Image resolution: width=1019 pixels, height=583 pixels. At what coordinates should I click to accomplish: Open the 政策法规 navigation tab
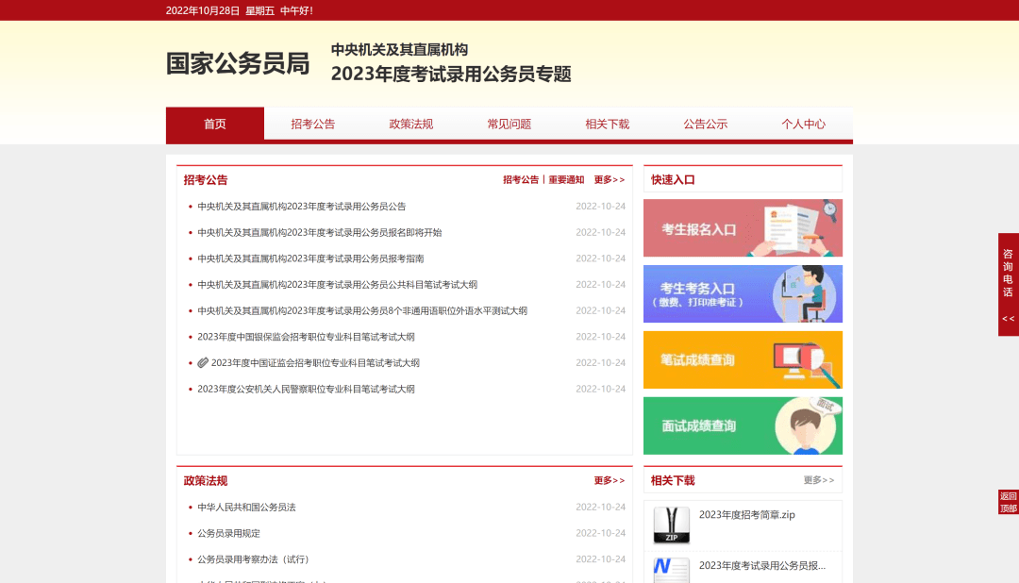tap(411, 125)
